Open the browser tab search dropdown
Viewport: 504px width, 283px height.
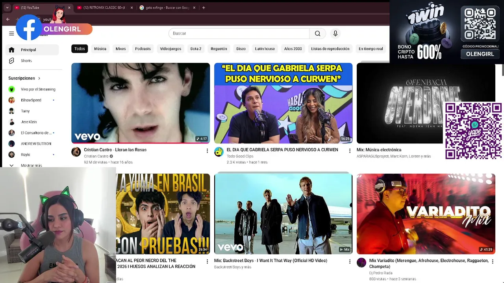coord(7,7)
